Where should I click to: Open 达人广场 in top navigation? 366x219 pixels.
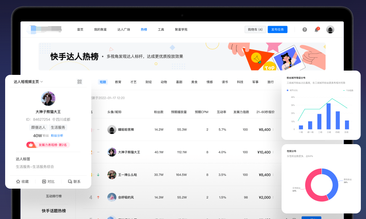[124, 30]
